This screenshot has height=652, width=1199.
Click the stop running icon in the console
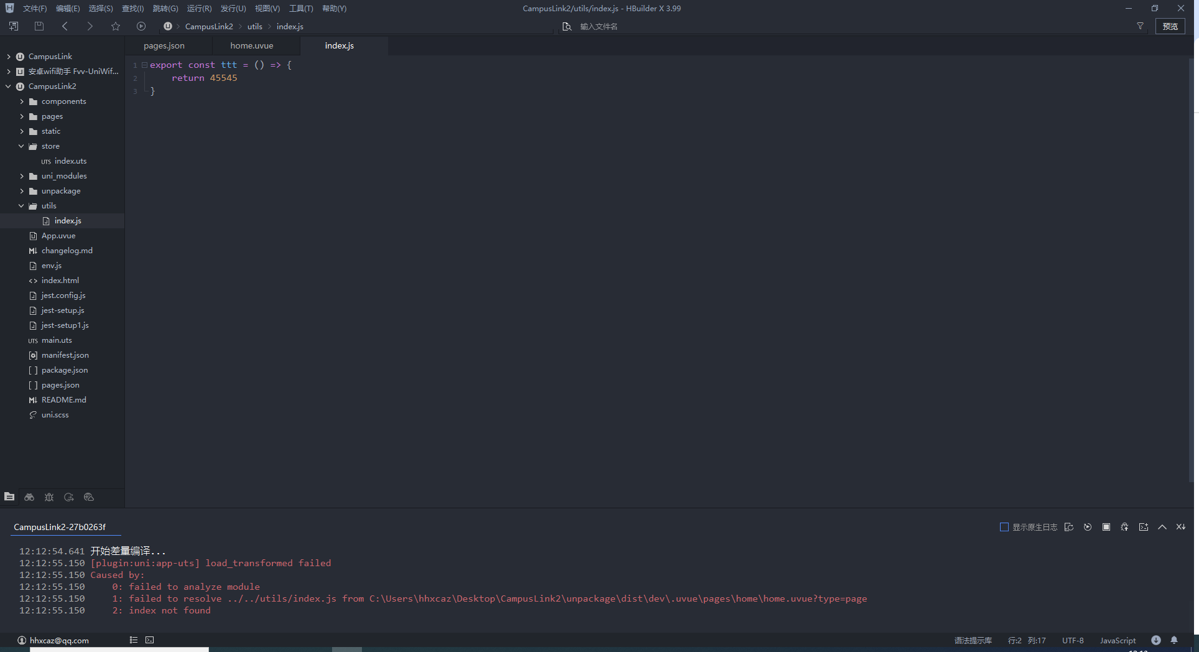1106,527
